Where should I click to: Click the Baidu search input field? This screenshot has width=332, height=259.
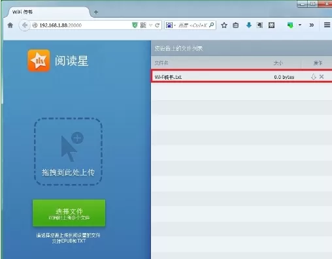tap(193, 25)
